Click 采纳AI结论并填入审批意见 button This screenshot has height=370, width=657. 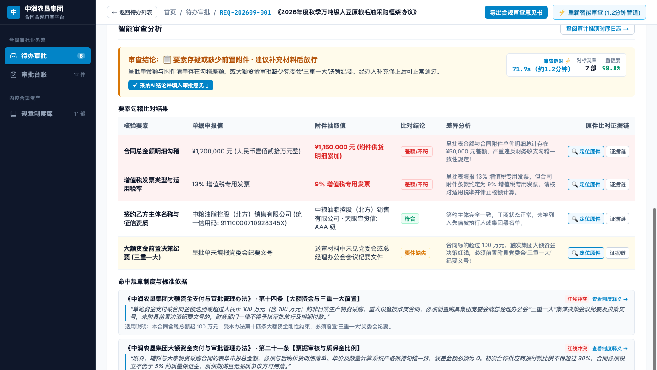[x=171, y=85]
